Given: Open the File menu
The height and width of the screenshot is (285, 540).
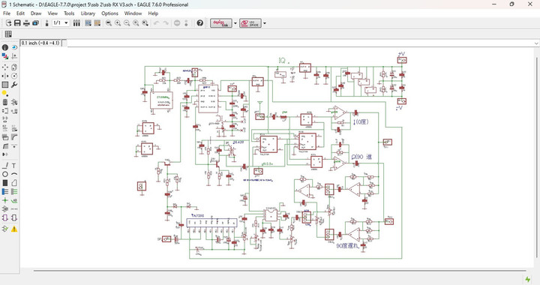Looking at the screenshot, I should pos(7,13).
